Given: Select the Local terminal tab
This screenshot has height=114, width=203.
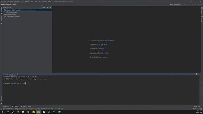Looking at the screenshot, I should pyautogui.click(x=12, y=74).
